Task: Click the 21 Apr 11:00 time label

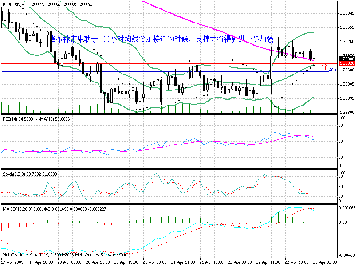Action: point(183,262)
